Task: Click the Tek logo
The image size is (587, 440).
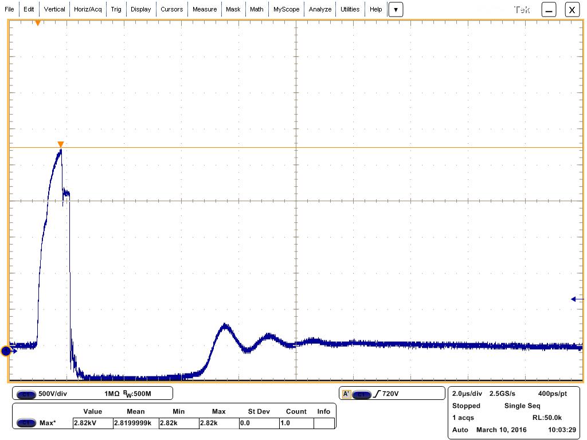Action: point(522,10)
